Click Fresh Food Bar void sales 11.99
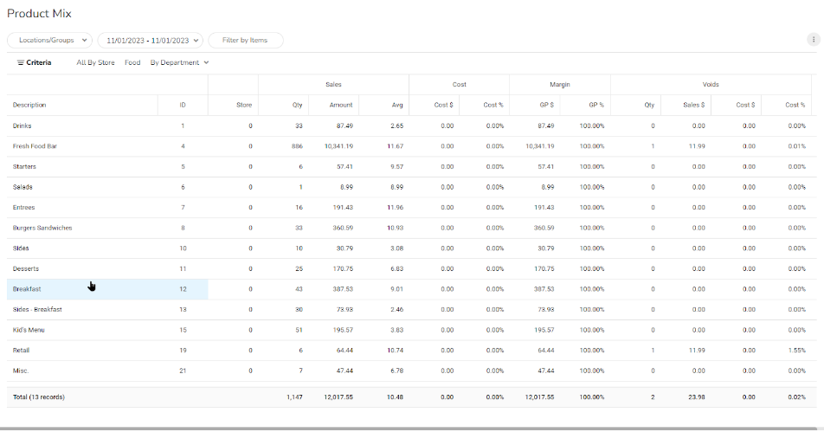824x432 pixels. 695,146
